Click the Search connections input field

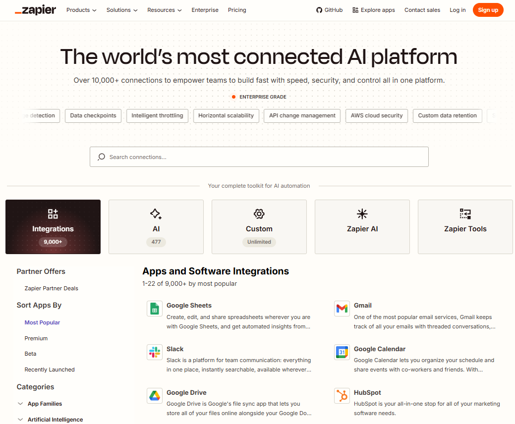[259, 157]
